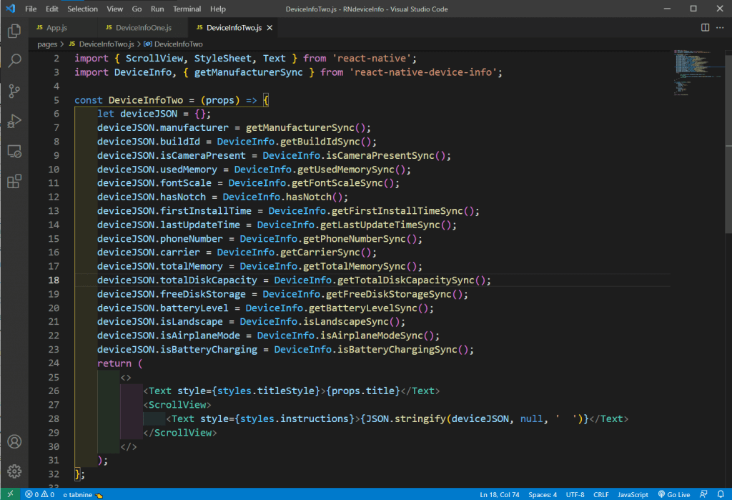Click the Ln 18, Col 74 indicator
This screenshot has height=500, width=732.
tap(500, 494)
